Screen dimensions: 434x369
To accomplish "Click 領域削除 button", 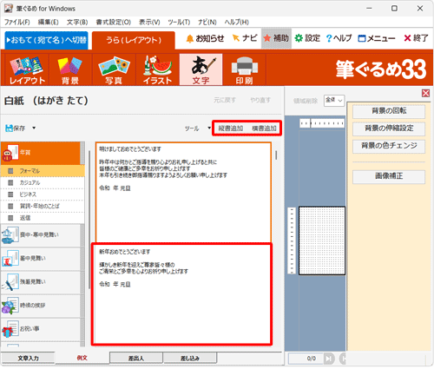I will [306, 101].
